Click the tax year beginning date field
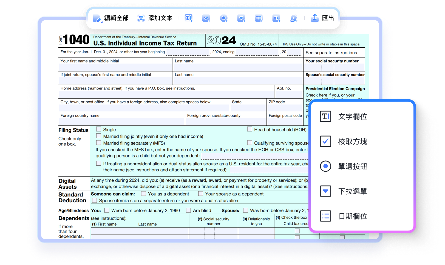 [188, 52]
